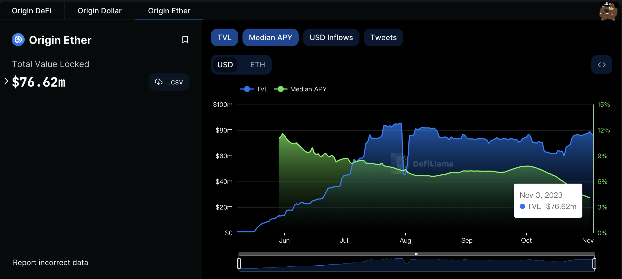Click the DefiLlama llama mascot icon
Viewport: 622px width, 279px height.
tap(609, 11)
